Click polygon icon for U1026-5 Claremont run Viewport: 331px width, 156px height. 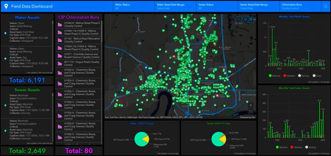click(x=60, y=137)
